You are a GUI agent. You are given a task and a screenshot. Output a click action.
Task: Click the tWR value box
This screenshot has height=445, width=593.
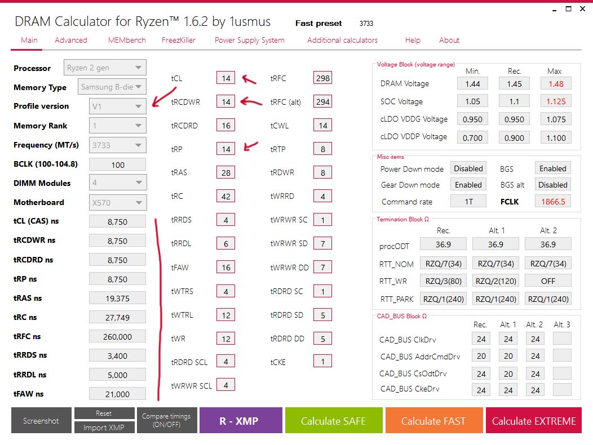click(226, 339)
